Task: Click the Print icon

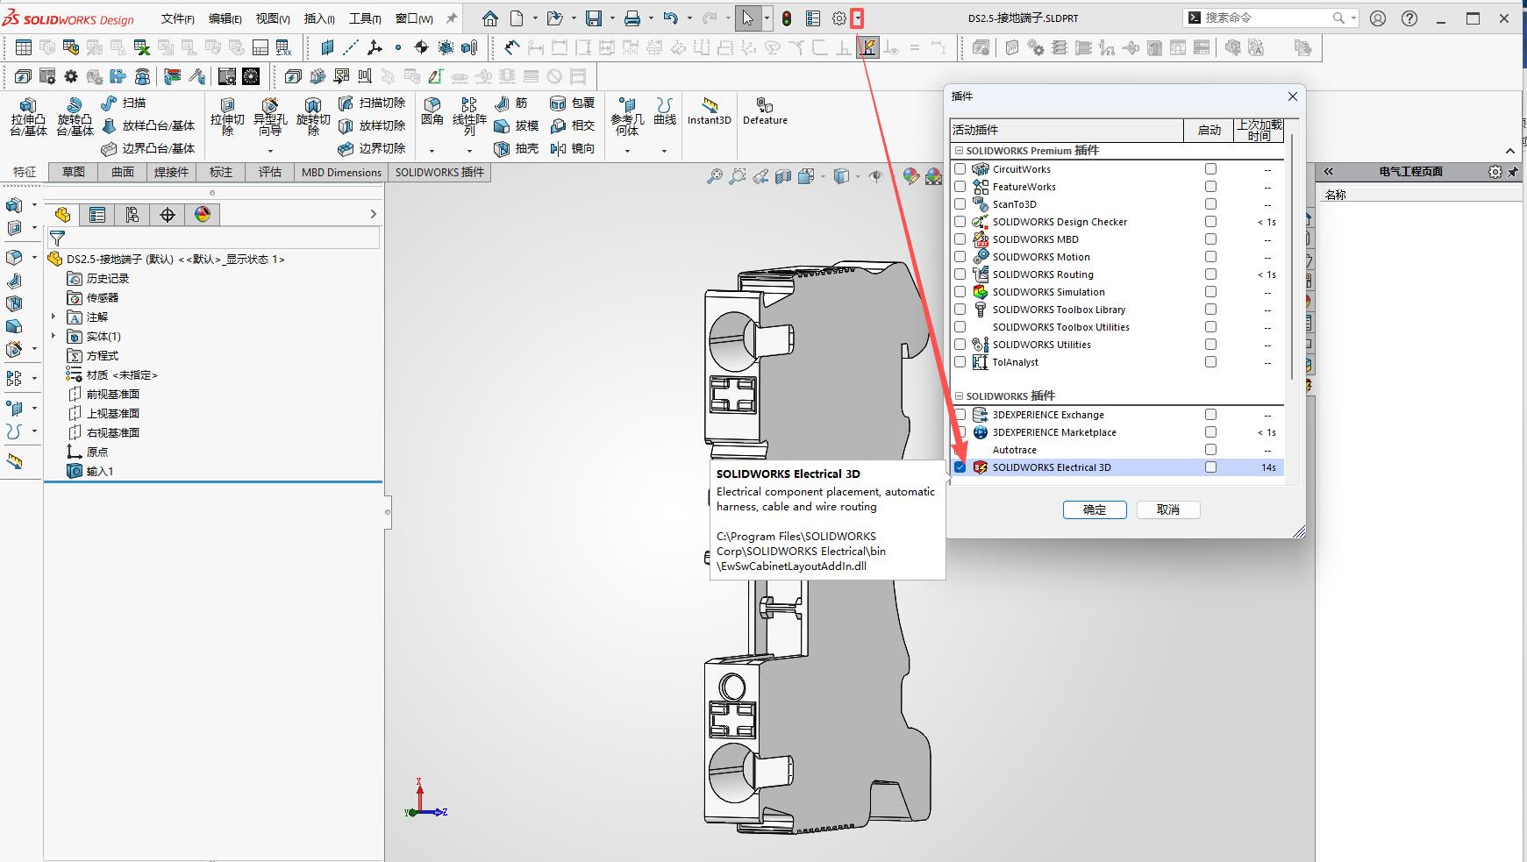Action: pos(632,18)
